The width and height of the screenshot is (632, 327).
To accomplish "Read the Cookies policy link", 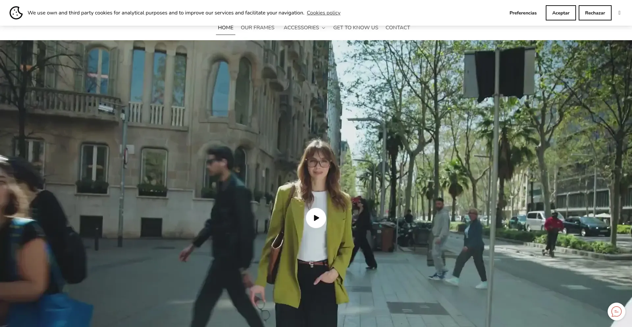I will pyautogui.click(x=324, y=13).
